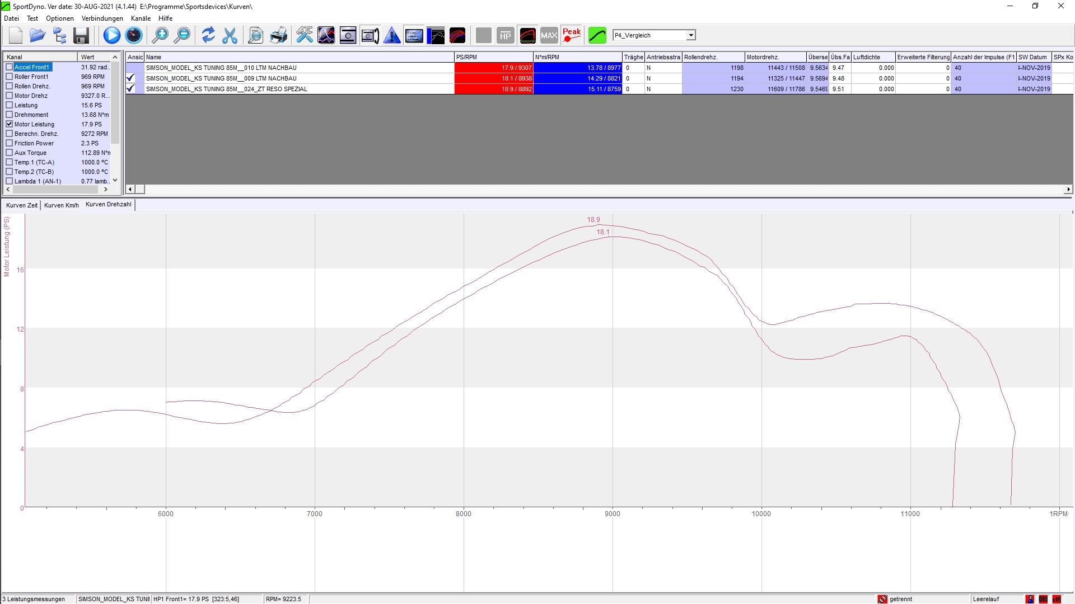The width and height of the screenshot is (1075, 604).
Task: Click the HP toolbar icon
Action: [x=505, y=35]
